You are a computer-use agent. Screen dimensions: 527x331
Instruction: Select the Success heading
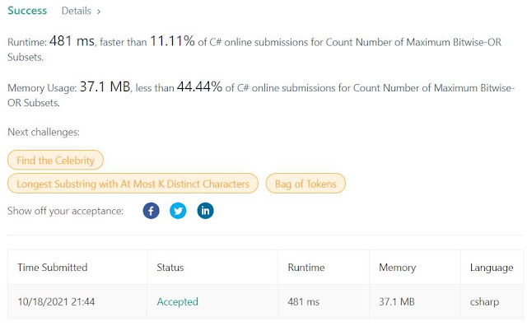click(27, 11)
